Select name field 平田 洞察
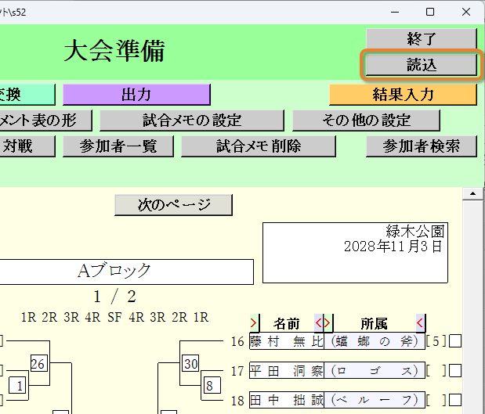 tap(287, 370)
